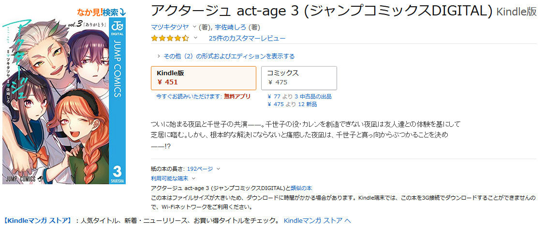Expand dropdown arrow next to マツキタツヤ

194,27
